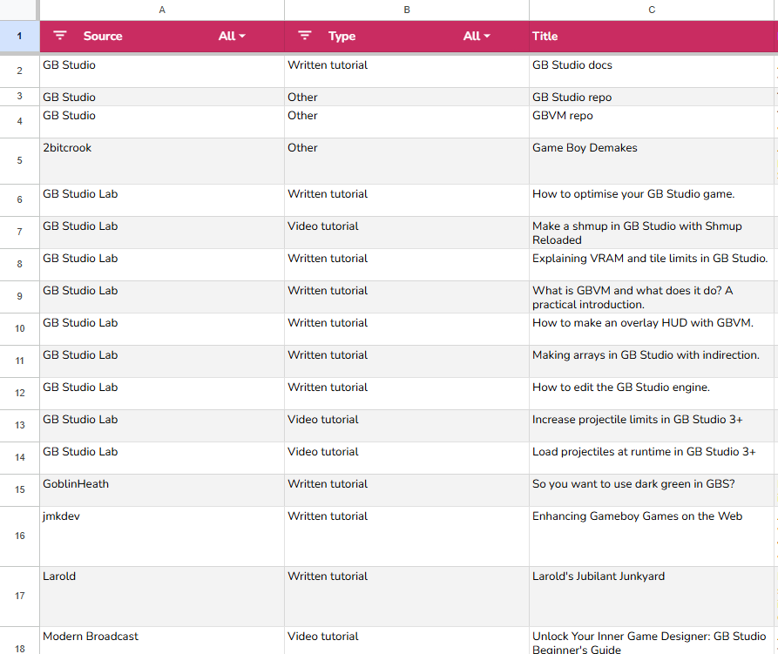Select row 16 header number
Viewport: 778px width, 654px height.
[x=19, y=536]
